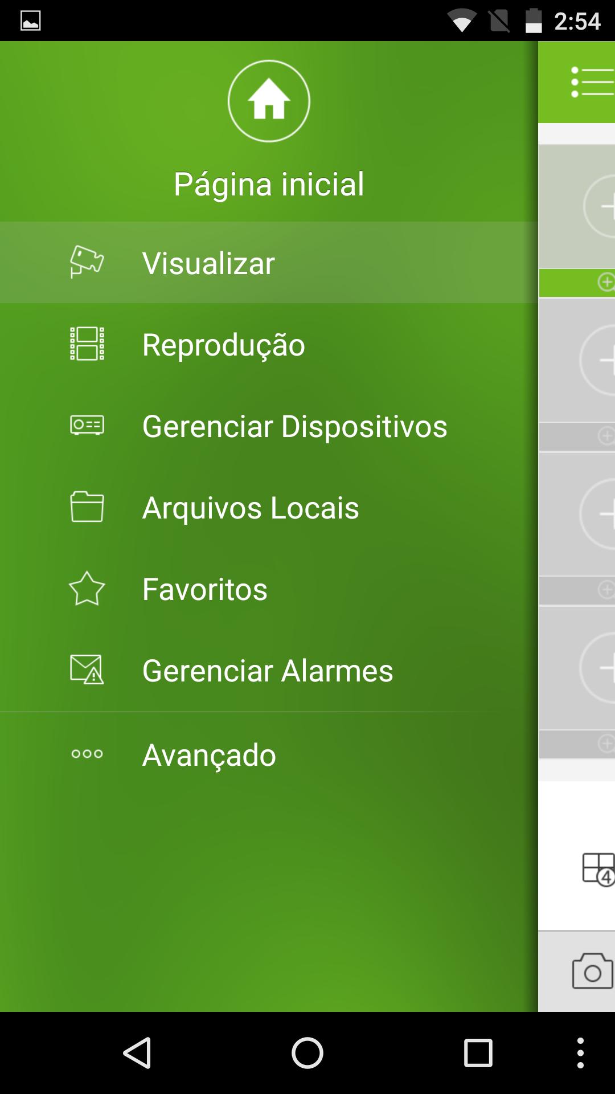Open the Gerenciar Alarmes text
The image size is (615, 1094).
[x=268, y=671]
